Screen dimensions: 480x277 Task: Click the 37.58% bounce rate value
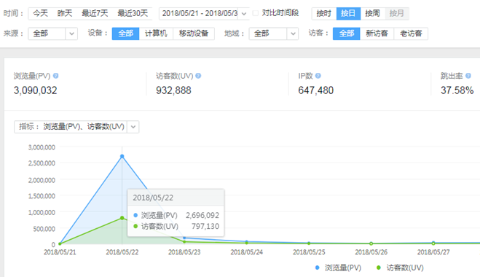pos(457,90)
